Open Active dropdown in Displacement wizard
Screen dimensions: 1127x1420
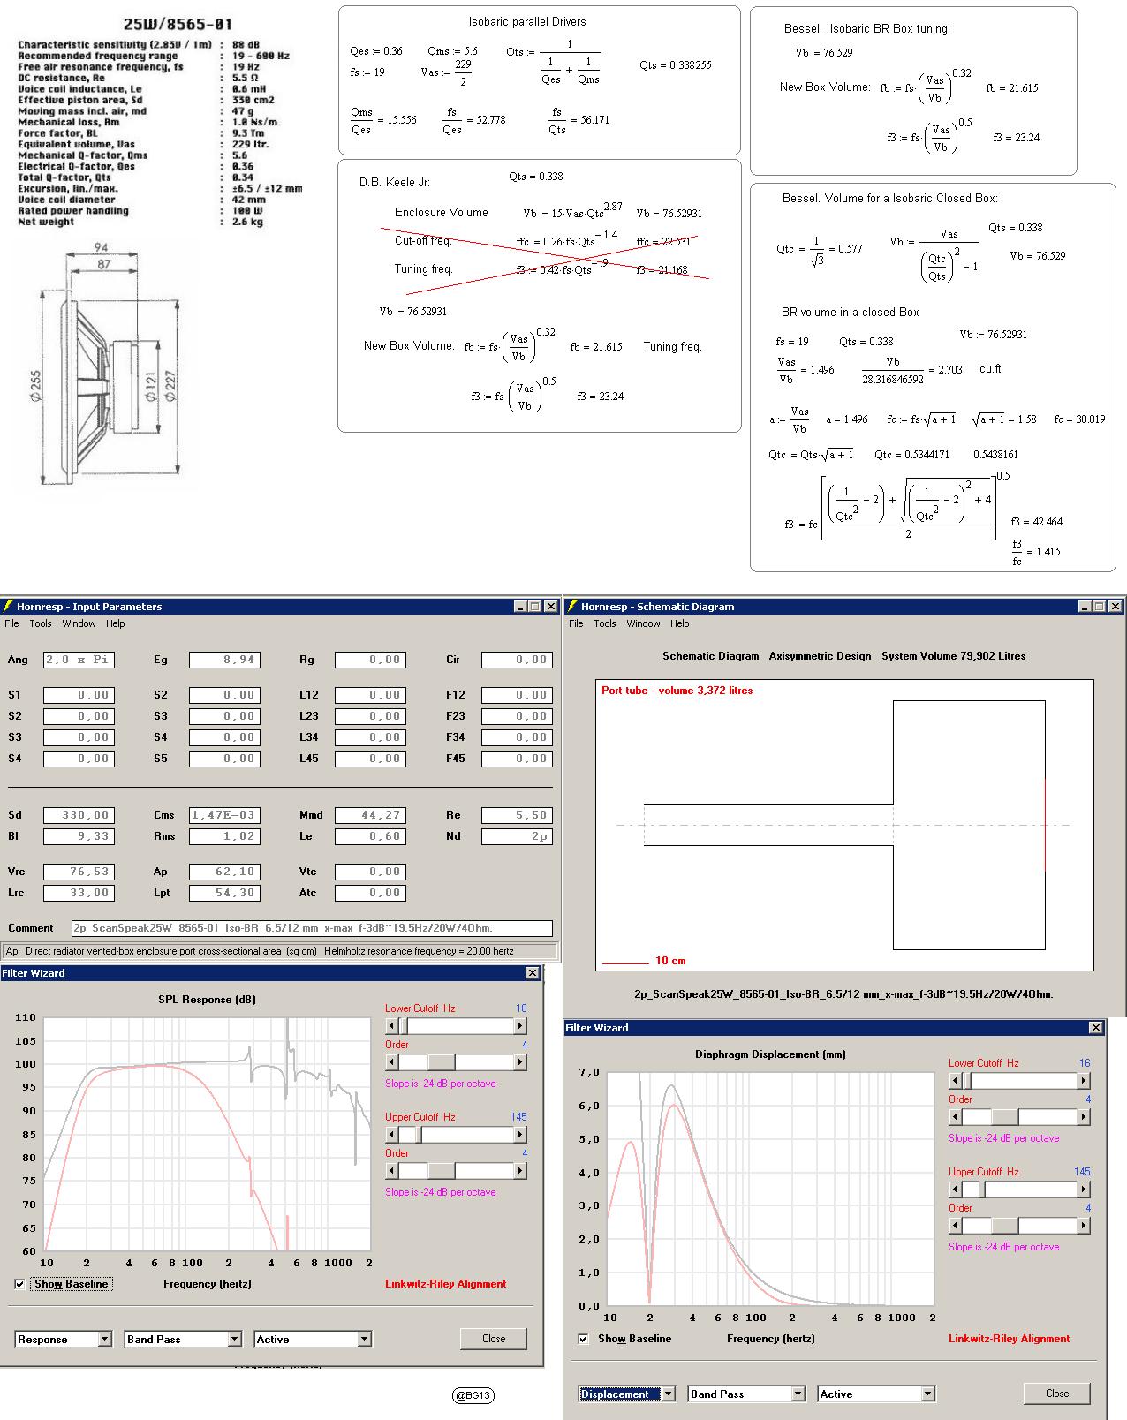pyautogui.click(x=927, y=1394)
